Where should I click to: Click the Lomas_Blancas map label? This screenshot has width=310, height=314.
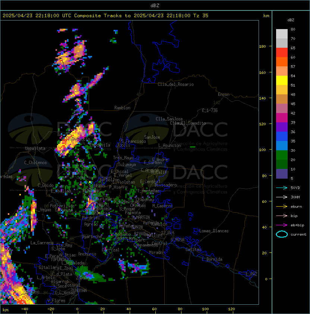click(x=214, y=231)
